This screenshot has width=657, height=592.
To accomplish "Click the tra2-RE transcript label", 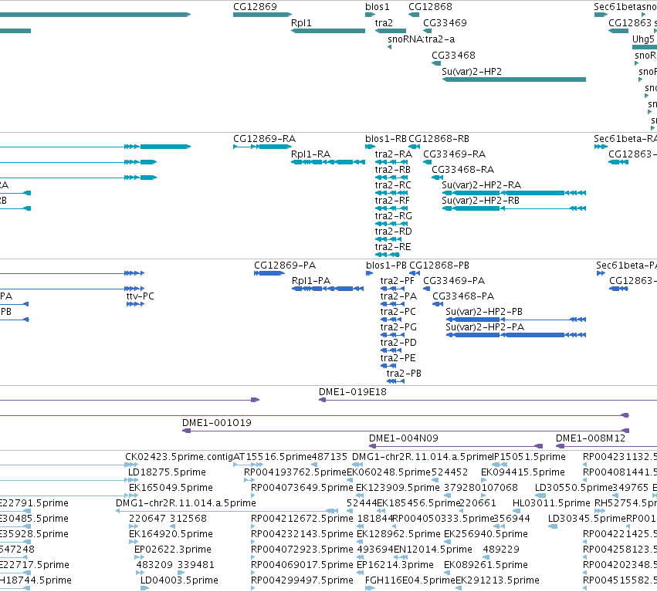I will pos(393,247).
